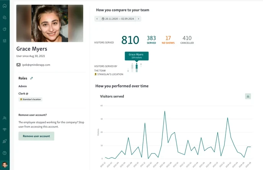Viewport: 263px width, 170px height.
Task: Open the sliders settings icon in sidebar
Action: coord(5,40)
